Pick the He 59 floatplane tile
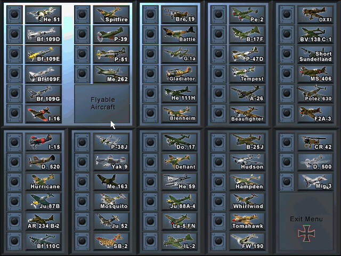341x256 pixels. (179, 182)
